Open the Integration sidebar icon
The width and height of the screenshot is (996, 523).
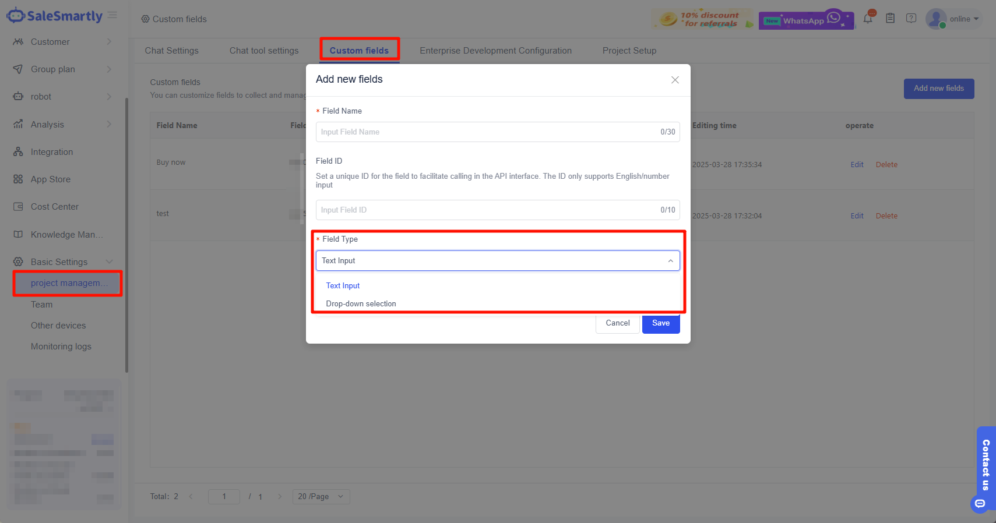[18, 152]
